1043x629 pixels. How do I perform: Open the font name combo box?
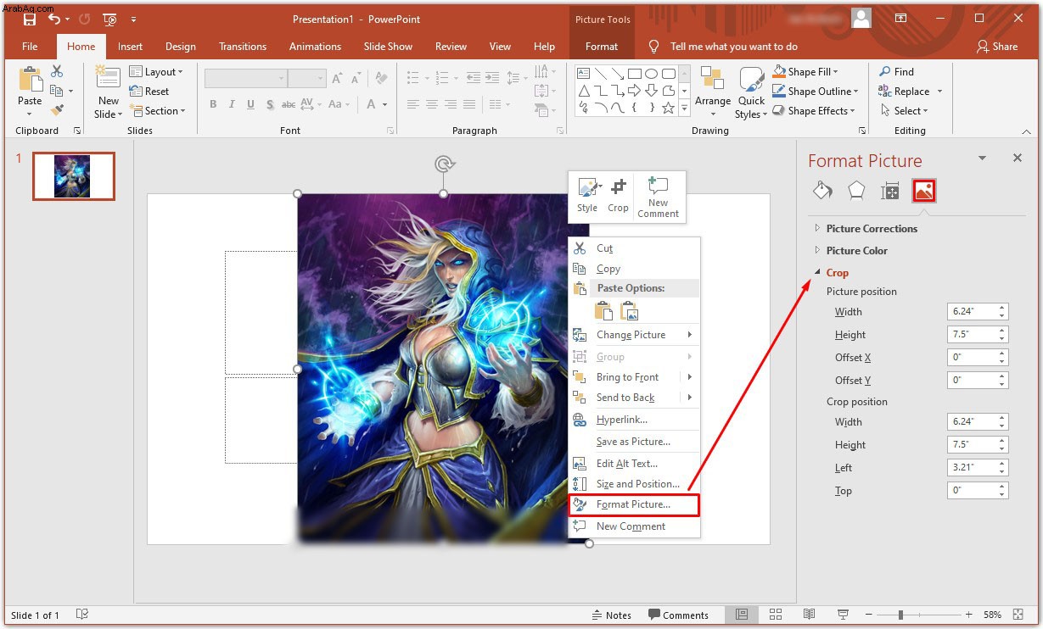[x=245, y=79]
